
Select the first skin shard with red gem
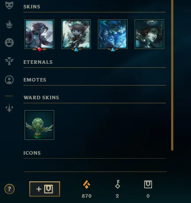39,34
